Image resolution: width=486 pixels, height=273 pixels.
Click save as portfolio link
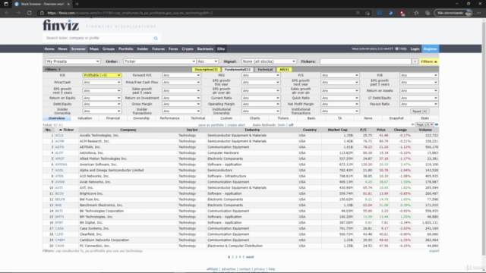coord(211,125)
